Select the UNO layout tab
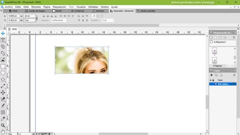The image size is (240, 135). tap(13, 29)
